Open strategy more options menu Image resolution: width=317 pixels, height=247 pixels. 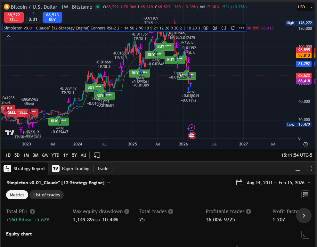pyautogui.click(x=241, y=28)
